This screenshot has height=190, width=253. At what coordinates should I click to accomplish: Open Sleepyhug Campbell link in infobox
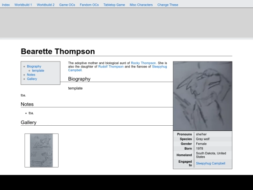(x=210, y=163)
